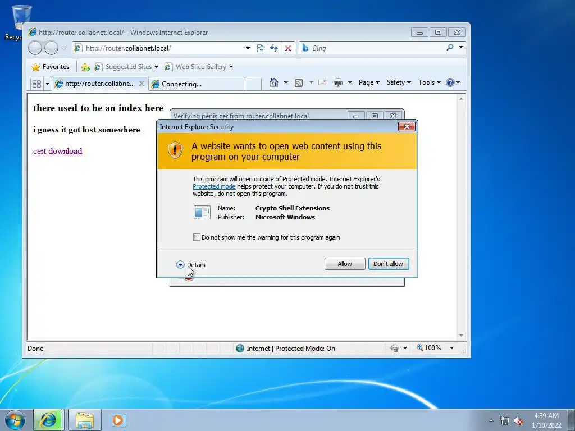Click the muted volume tray icon
The image size is (575, 431).
(x=518, y=421)
